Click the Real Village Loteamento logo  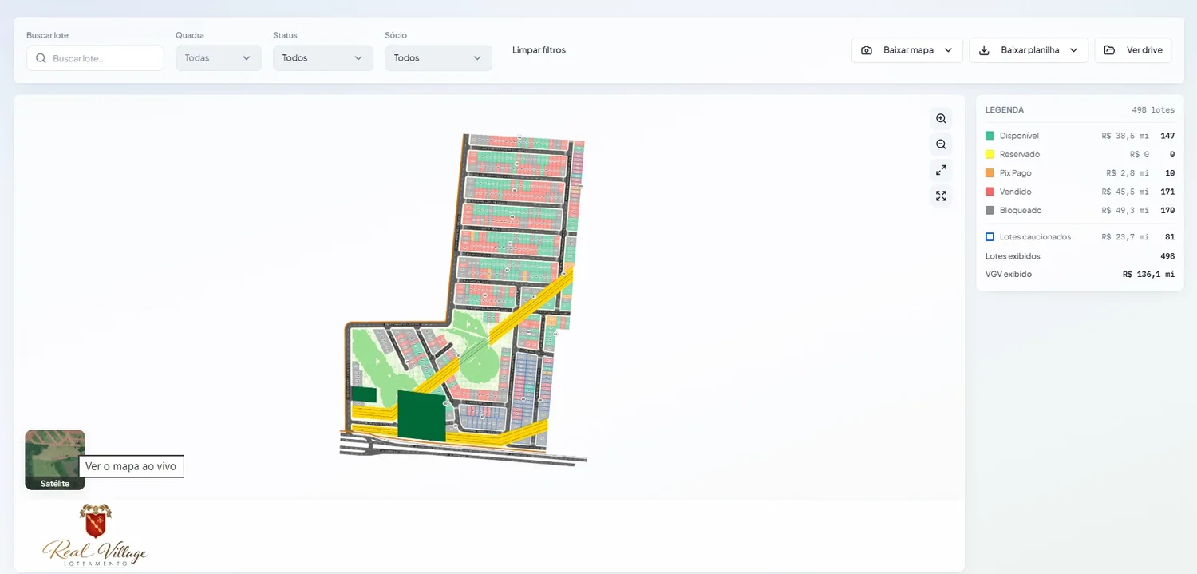(x=96, y=536)
